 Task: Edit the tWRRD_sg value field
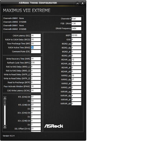point(76,76)
